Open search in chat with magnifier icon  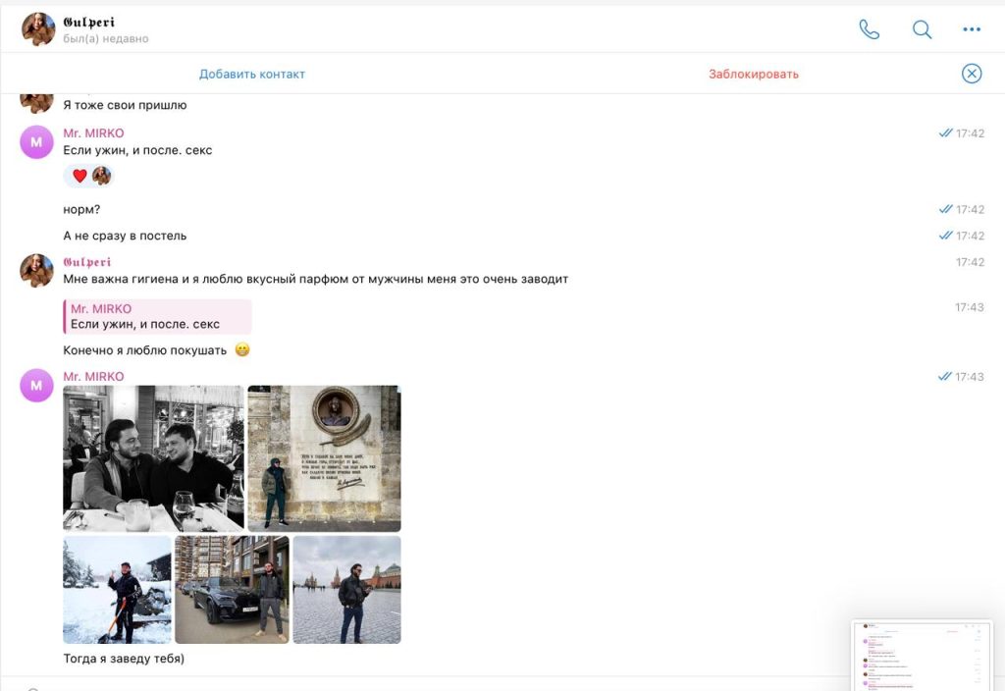(922, 29)
